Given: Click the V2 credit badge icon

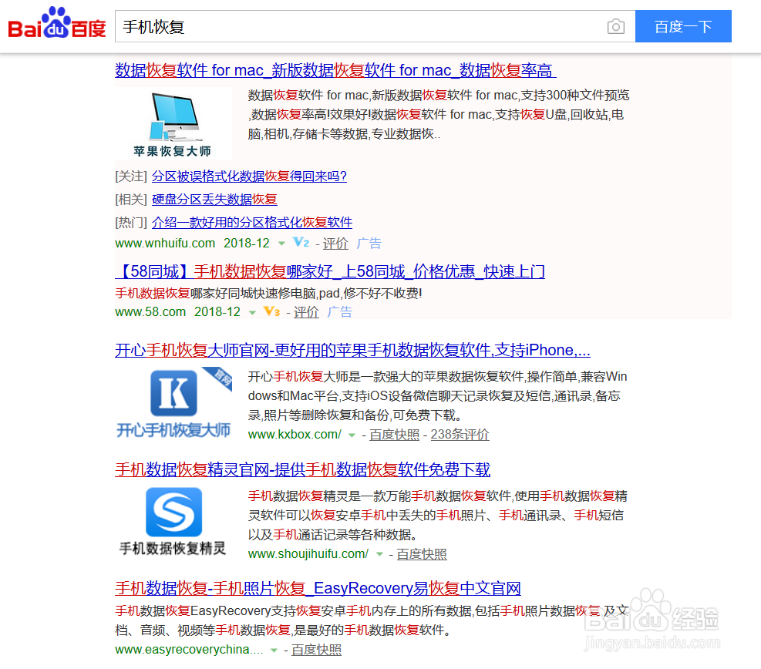Looking at the screenshot, I should (301, 242).
